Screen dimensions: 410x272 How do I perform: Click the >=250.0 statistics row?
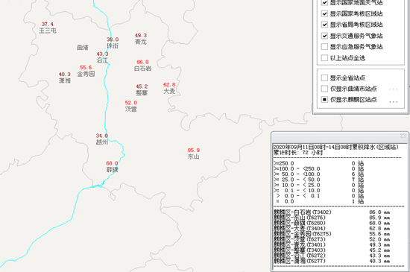[319, 163]
